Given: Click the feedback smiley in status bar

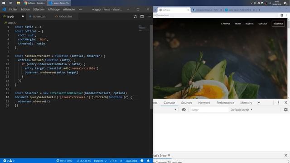Looking at the screenshot, I should pyautogui.click(x=142, y=161).
